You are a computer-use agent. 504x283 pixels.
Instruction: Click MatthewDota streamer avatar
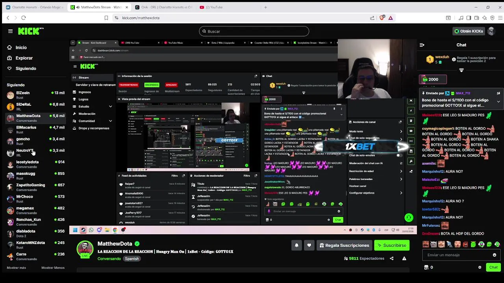85,248
